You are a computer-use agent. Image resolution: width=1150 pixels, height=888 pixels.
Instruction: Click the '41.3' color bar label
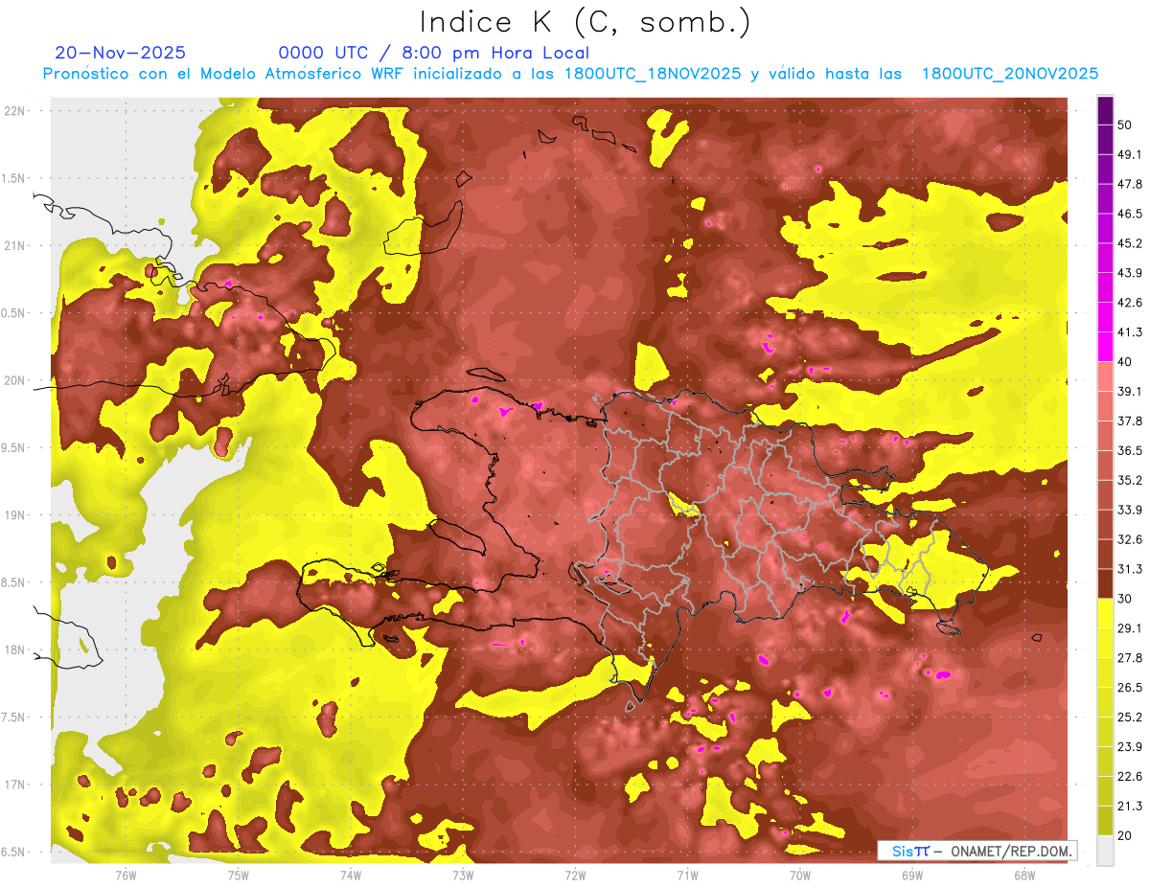click(x=1130, y=332)
